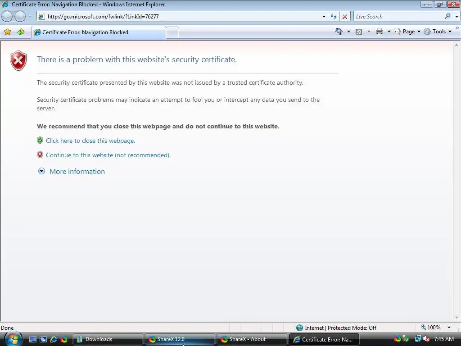The height and width of the screenshot is (346, 461).
Task: Click the RSS Feeds icon
Action: click(359, 32)
